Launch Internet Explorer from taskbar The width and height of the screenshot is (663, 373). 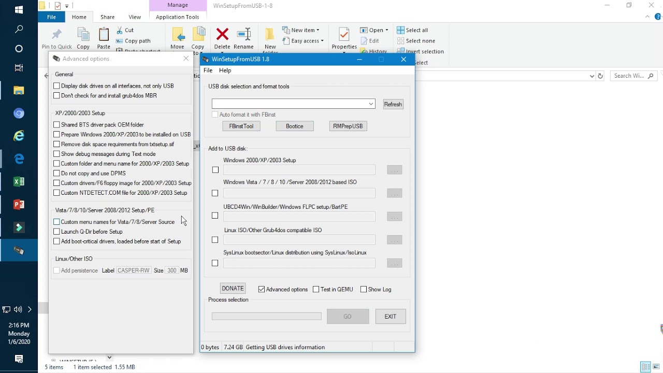point(19,136)
